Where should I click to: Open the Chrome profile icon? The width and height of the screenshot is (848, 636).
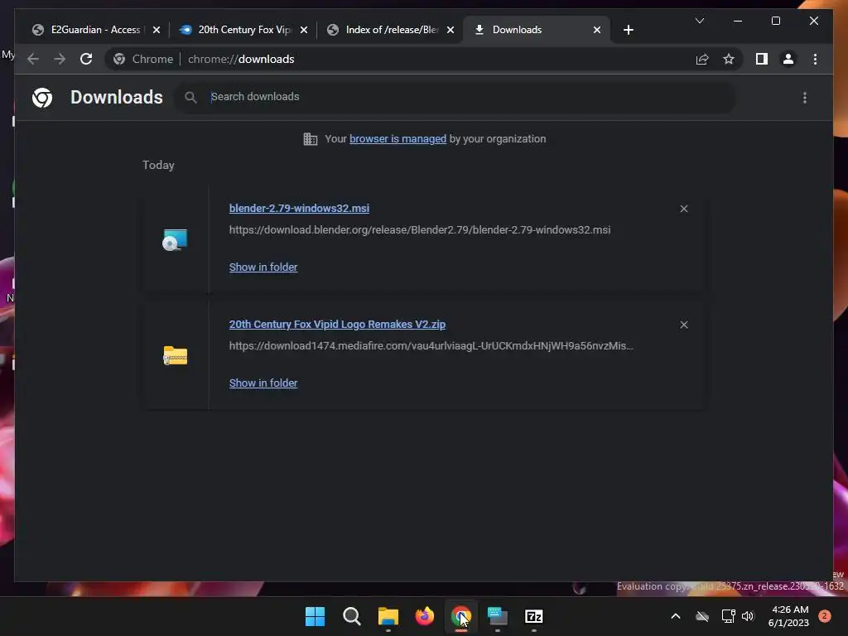point(788,59)
